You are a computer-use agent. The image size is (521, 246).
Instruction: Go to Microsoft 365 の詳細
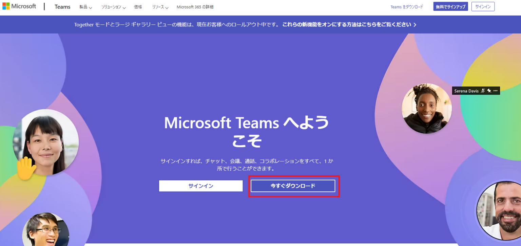tap(195, 6)
